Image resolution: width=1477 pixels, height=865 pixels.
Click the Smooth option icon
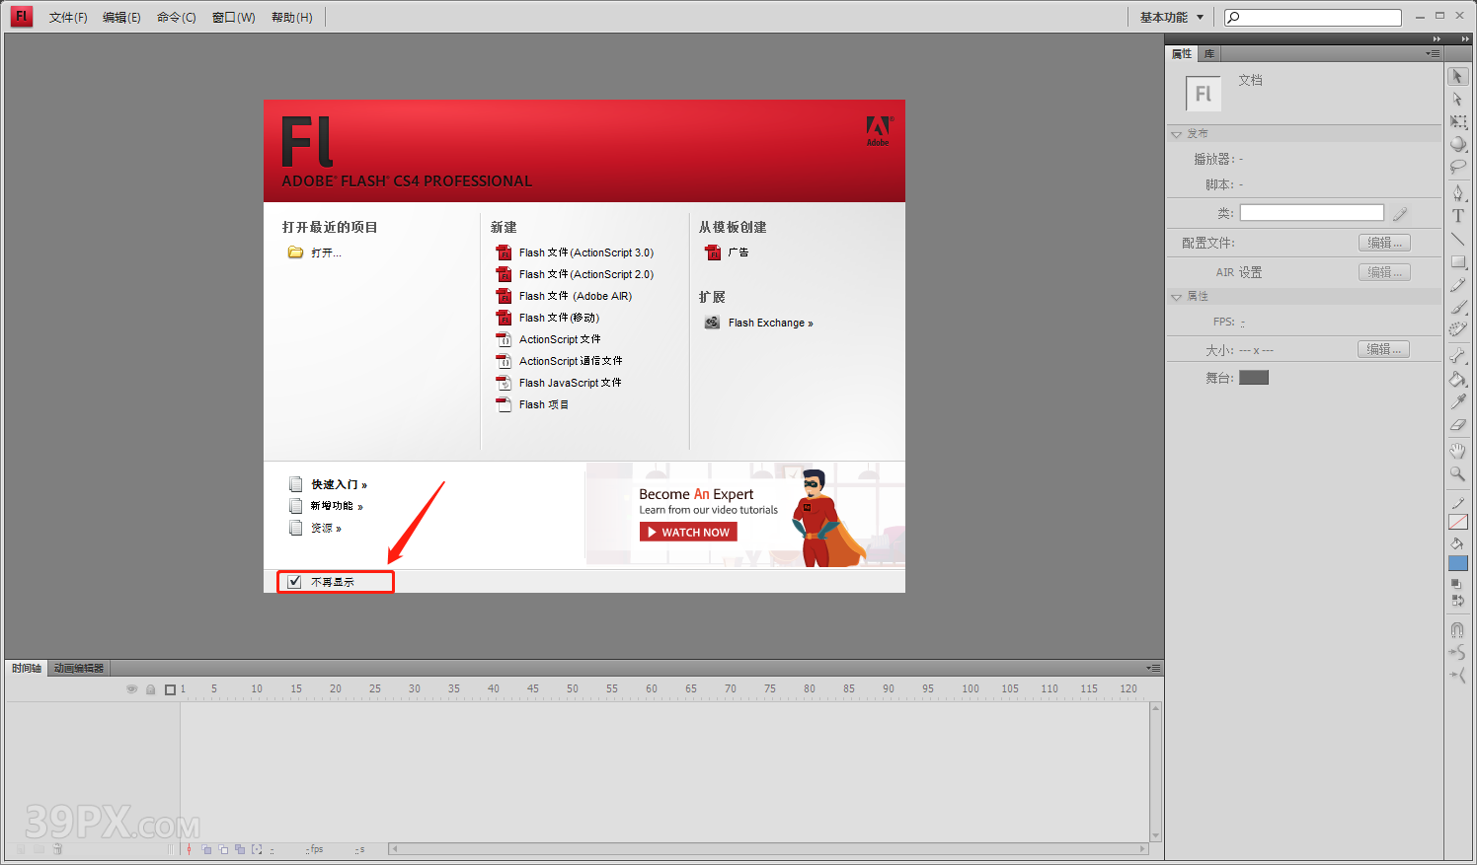(x=1457, y=652)
